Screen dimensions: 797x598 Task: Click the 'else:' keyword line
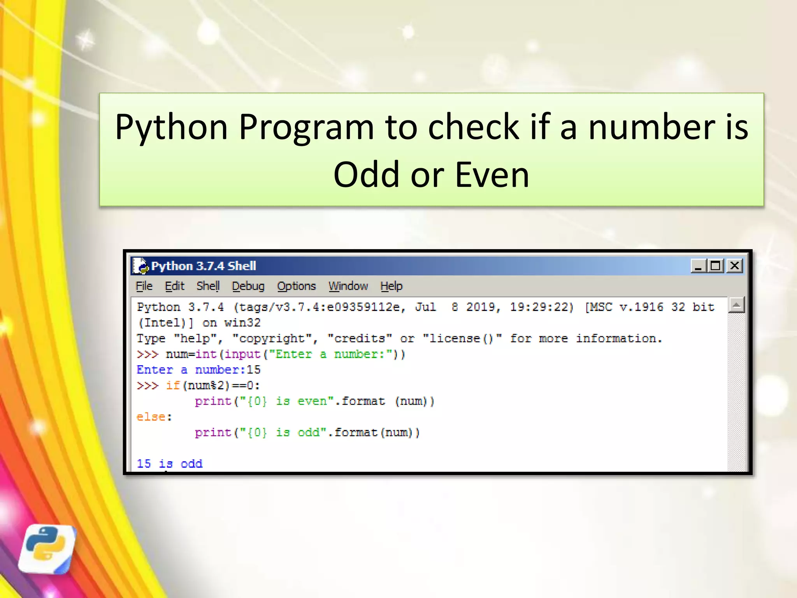pos(154,417)
